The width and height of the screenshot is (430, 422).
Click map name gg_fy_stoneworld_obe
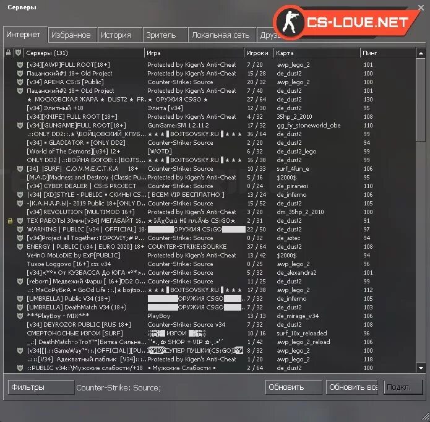(309, 126)
